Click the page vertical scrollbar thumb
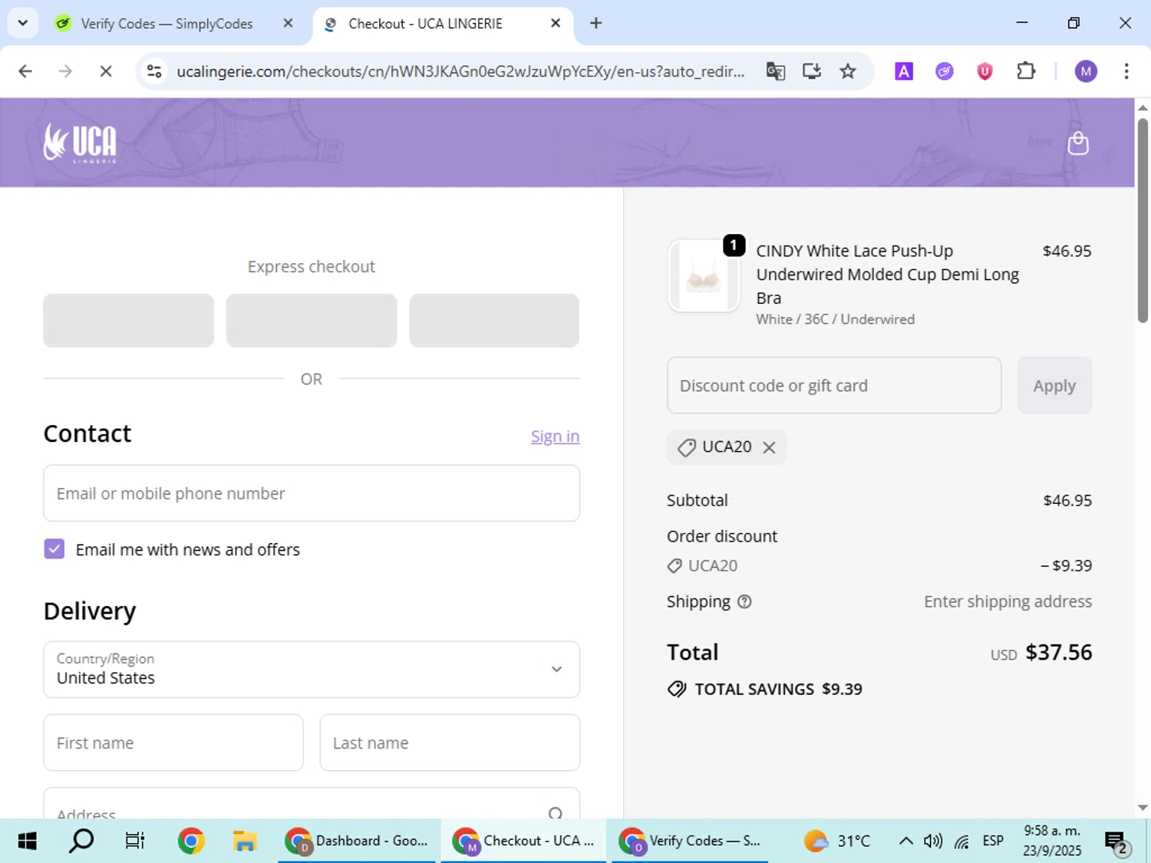Viewport: 1151px width, 863px height. (x=1143, y=220)
